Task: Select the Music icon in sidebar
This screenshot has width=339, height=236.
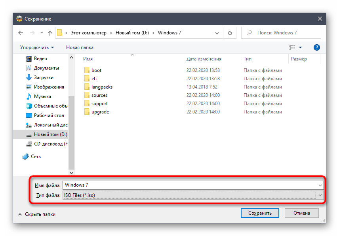Action: 29,96
